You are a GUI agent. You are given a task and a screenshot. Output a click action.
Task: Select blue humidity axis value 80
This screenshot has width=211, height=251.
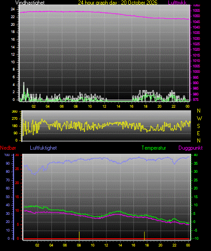[8, 171]
